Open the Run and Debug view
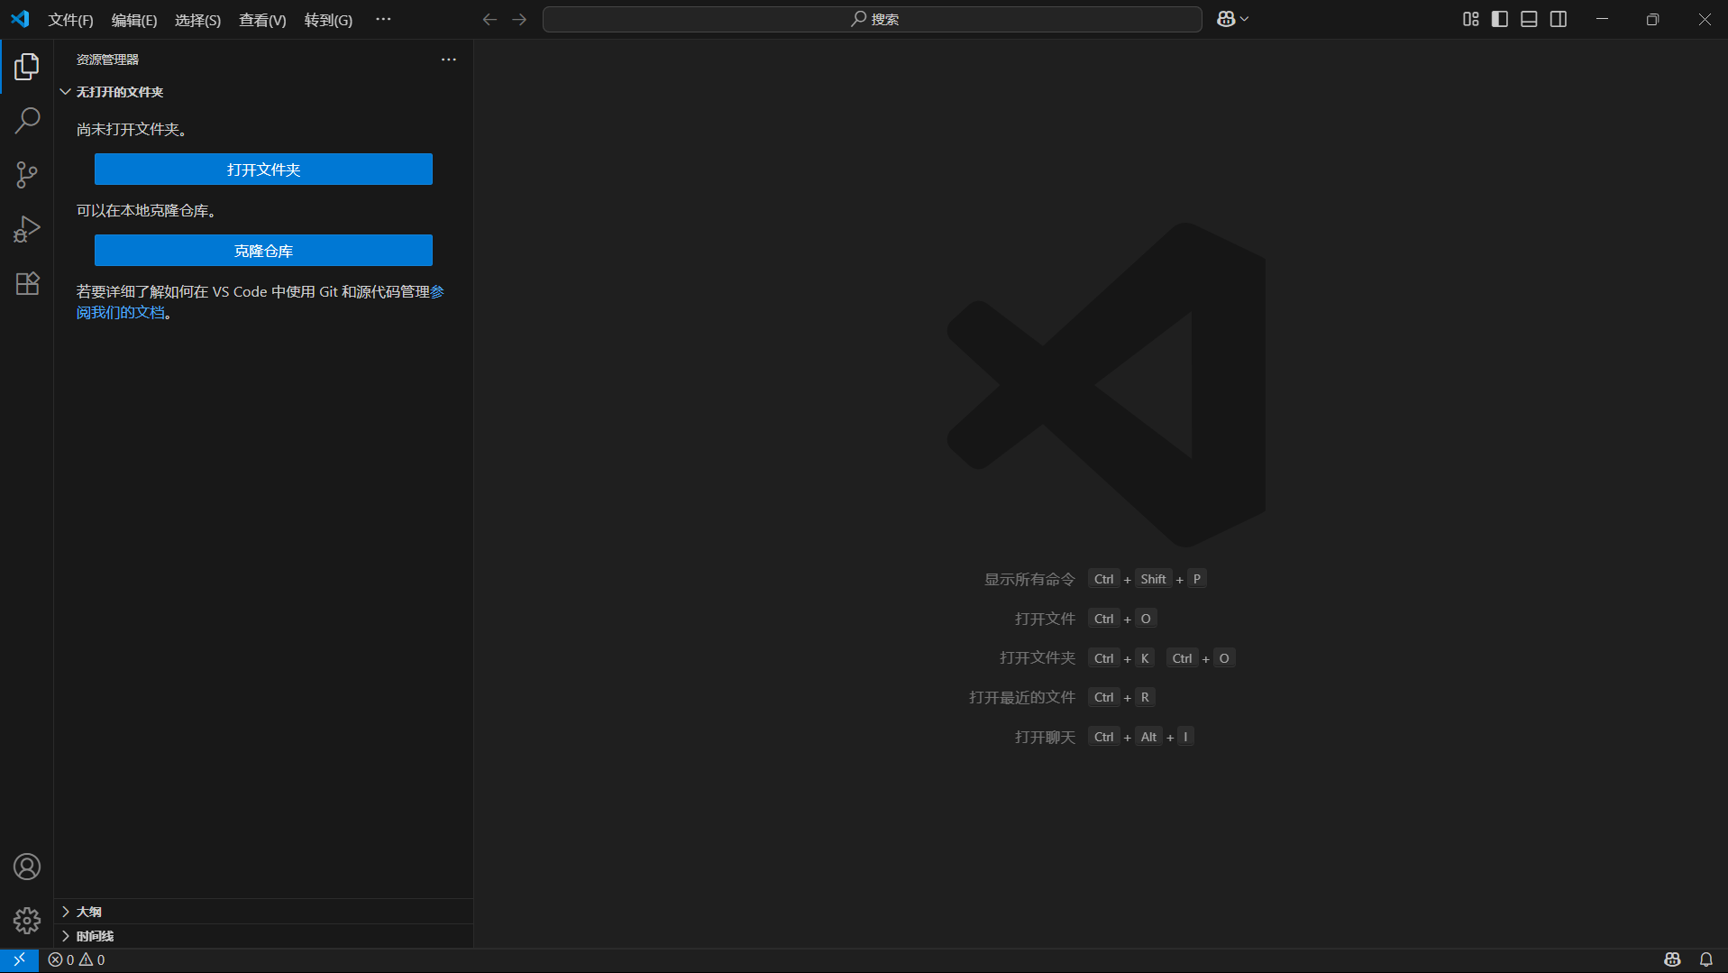This screenshot has height=973, width=1728. (x=27, y=229)
